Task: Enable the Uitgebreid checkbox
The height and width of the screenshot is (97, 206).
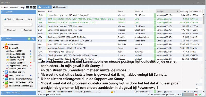Action: tap(5, 30)
